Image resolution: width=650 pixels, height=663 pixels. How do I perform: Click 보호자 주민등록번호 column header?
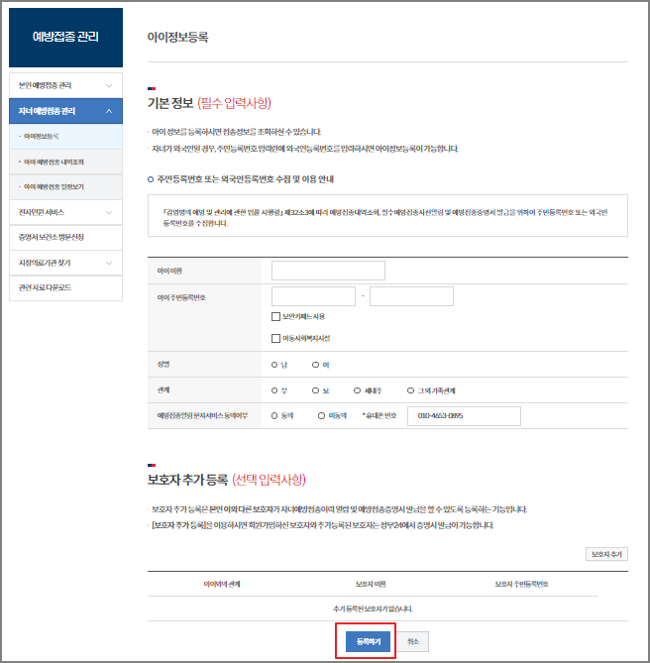tap(521, 584)
